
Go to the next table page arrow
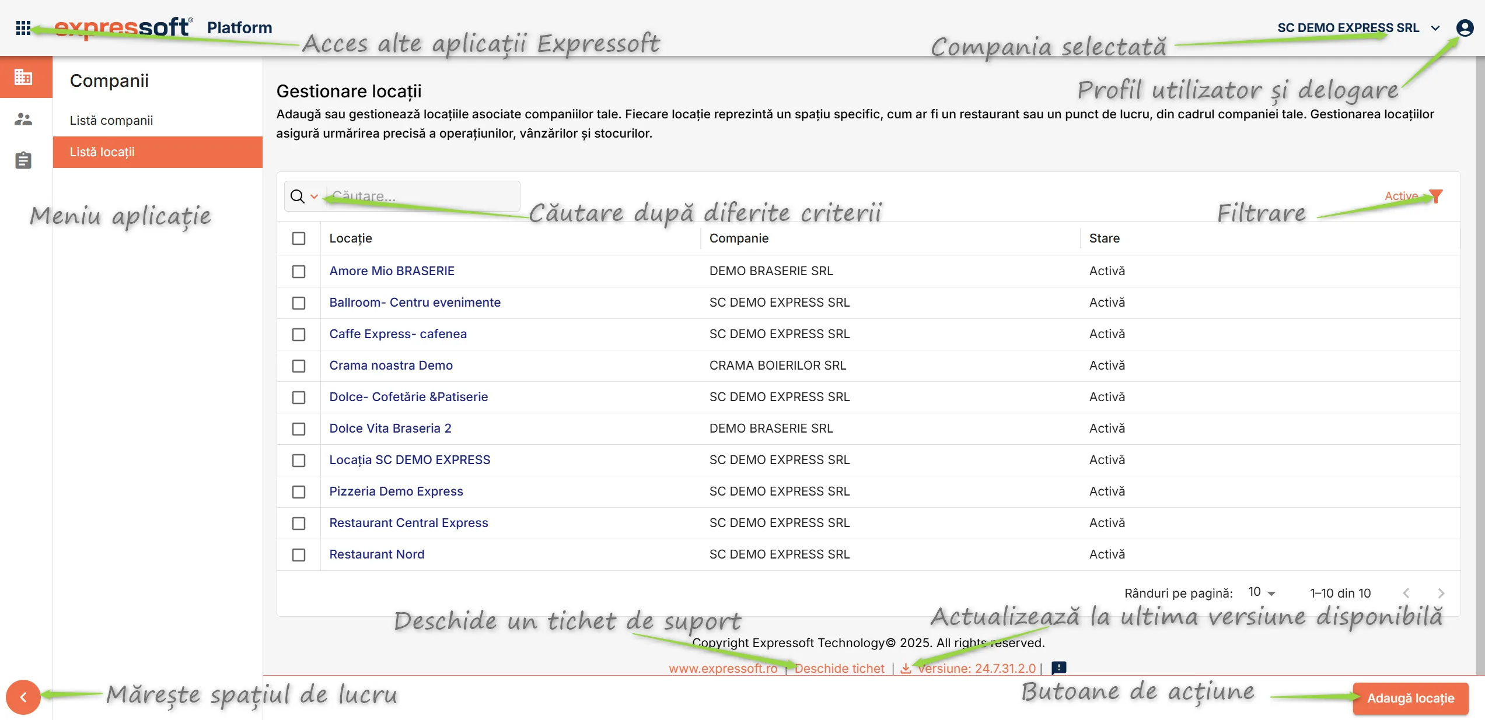point(1441,593)
